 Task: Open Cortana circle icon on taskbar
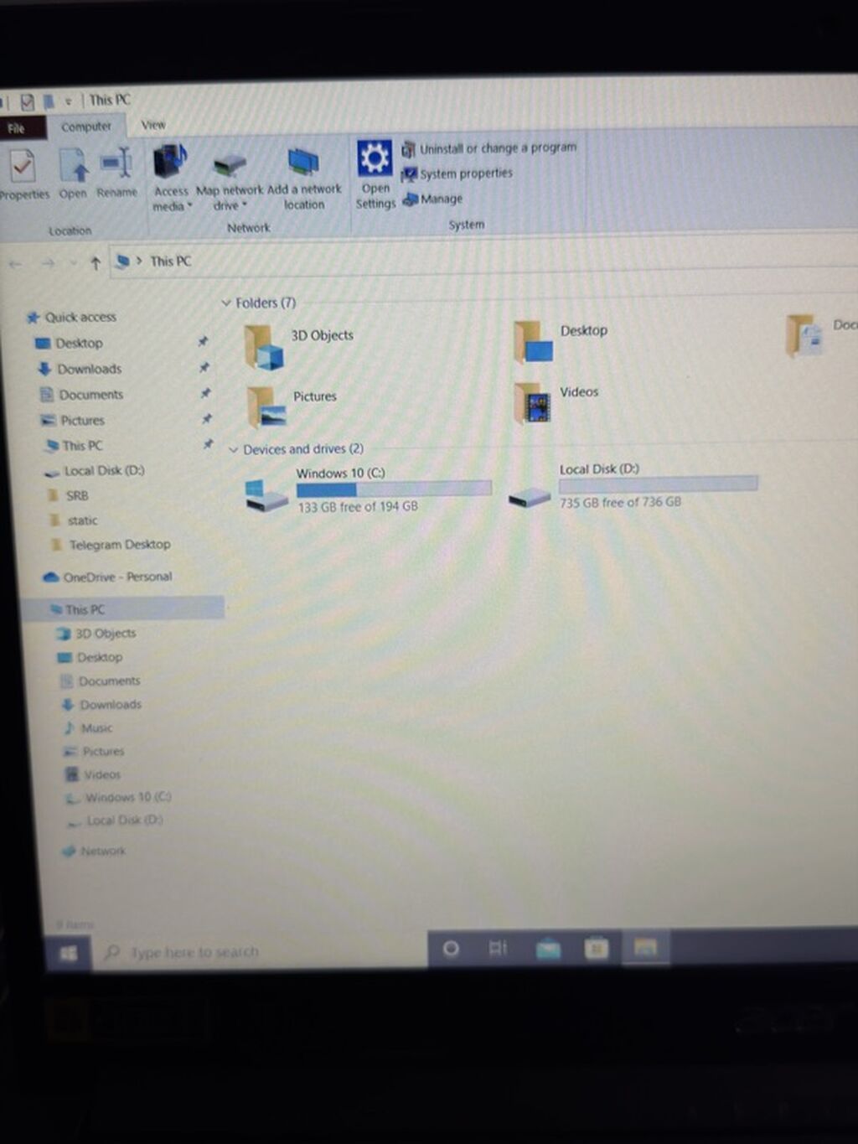pos(451,949)
